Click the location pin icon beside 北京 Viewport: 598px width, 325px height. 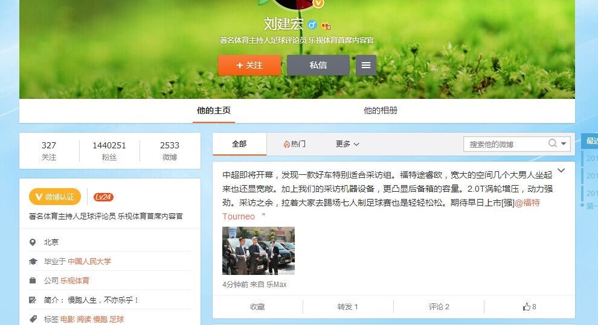tap(33, 242)
